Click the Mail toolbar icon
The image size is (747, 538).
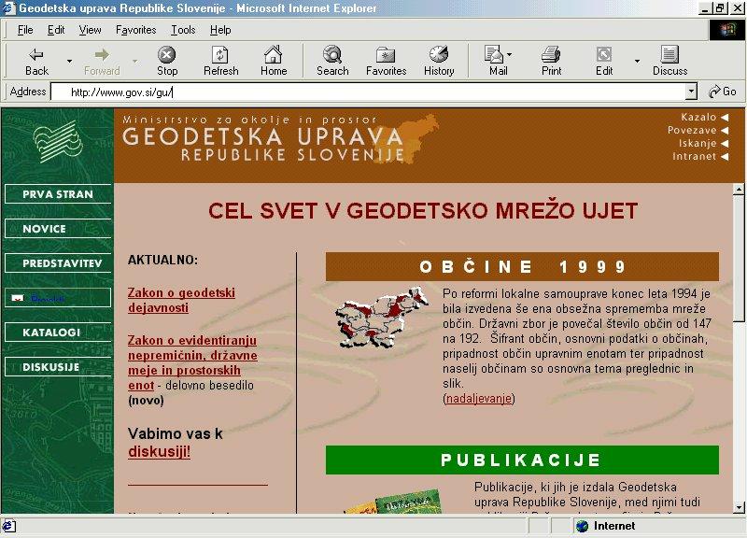click(494, 54)
